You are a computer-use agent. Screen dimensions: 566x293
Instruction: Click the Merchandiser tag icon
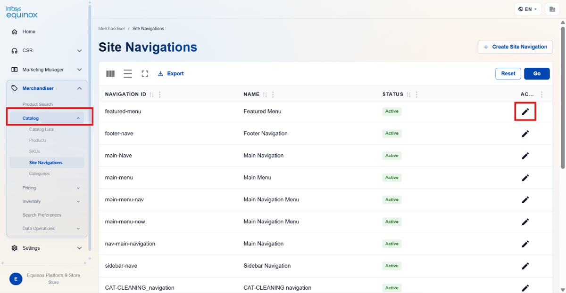click(15, 88)
